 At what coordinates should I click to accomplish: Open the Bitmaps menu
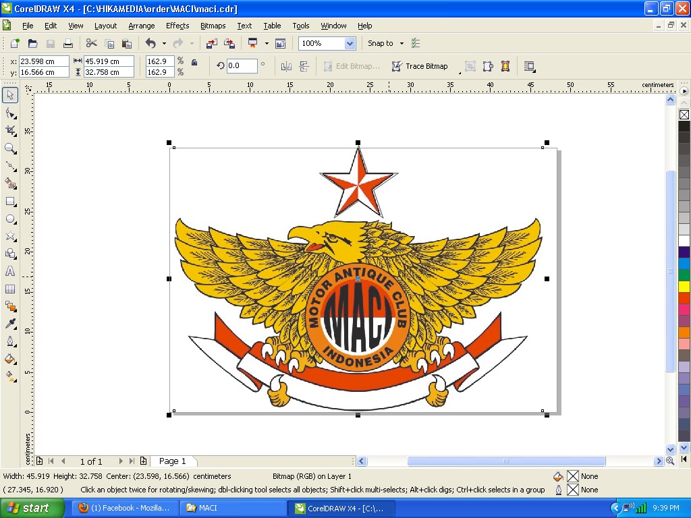pyautogui.click(x=213, y=26)
